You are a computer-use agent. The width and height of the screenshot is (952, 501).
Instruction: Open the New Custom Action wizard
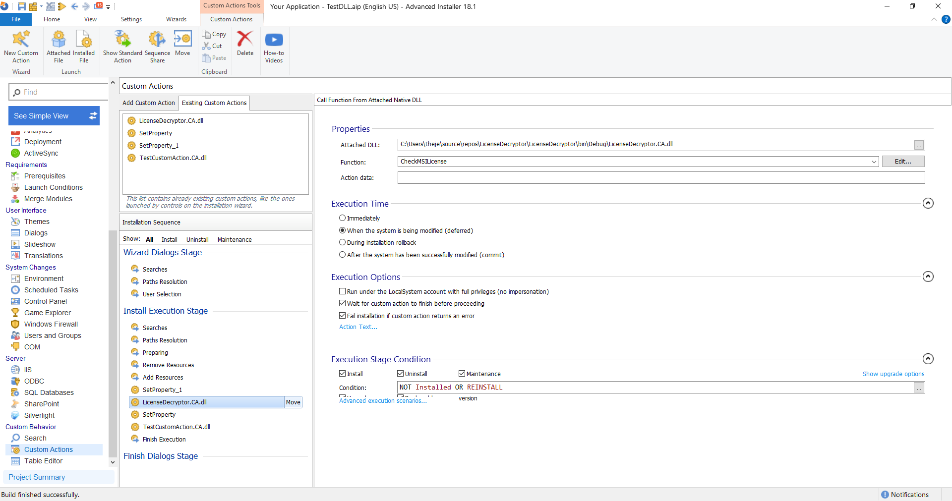tap(21, 46)
